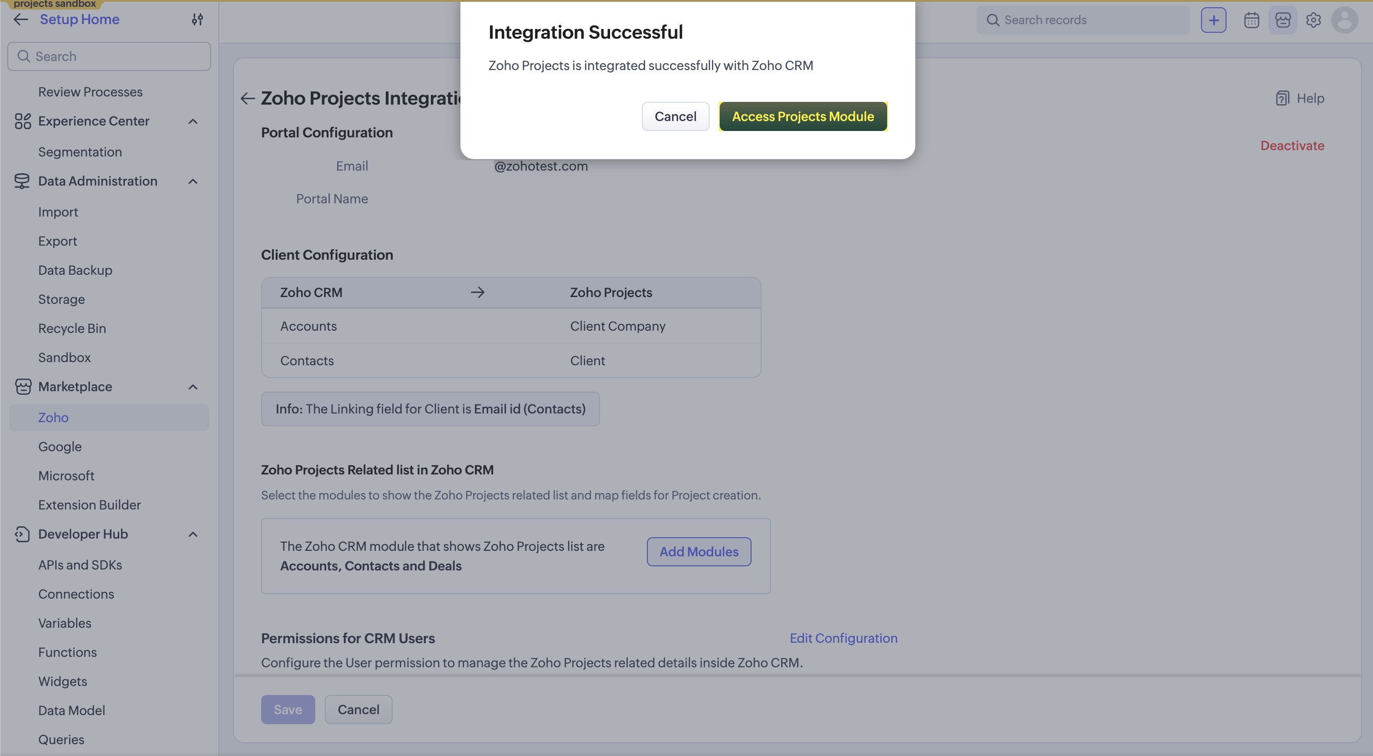Focus the Search records field
Viewport: 1373px width, 756px height.
tap(1083, 20)
